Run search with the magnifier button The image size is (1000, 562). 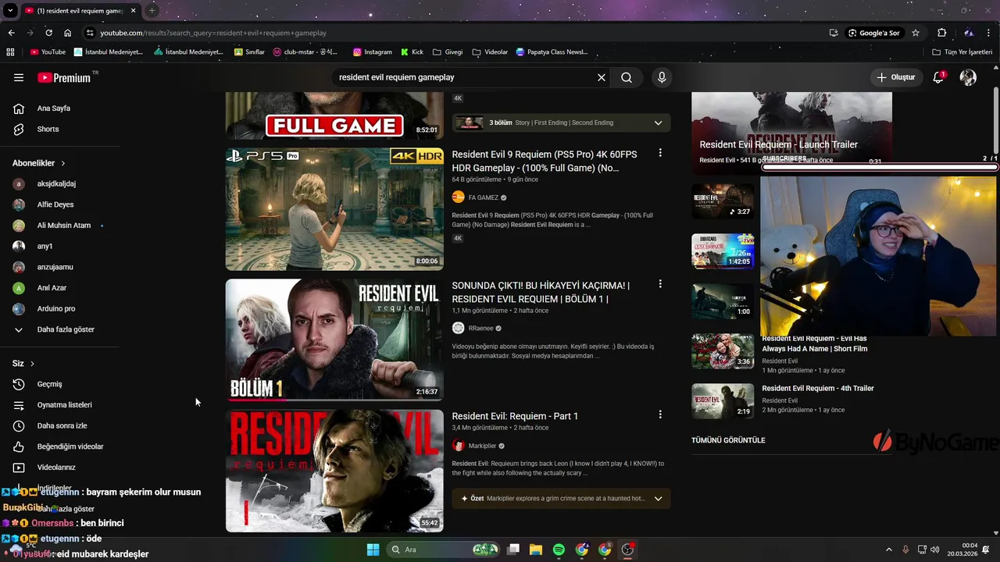tap(627, 77)
